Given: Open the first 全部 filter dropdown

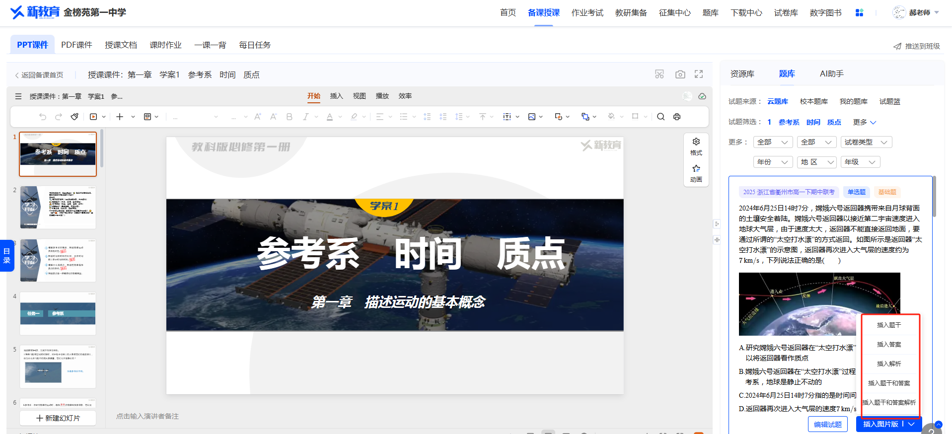Looking at the screenshot, I should pos(773,142).
